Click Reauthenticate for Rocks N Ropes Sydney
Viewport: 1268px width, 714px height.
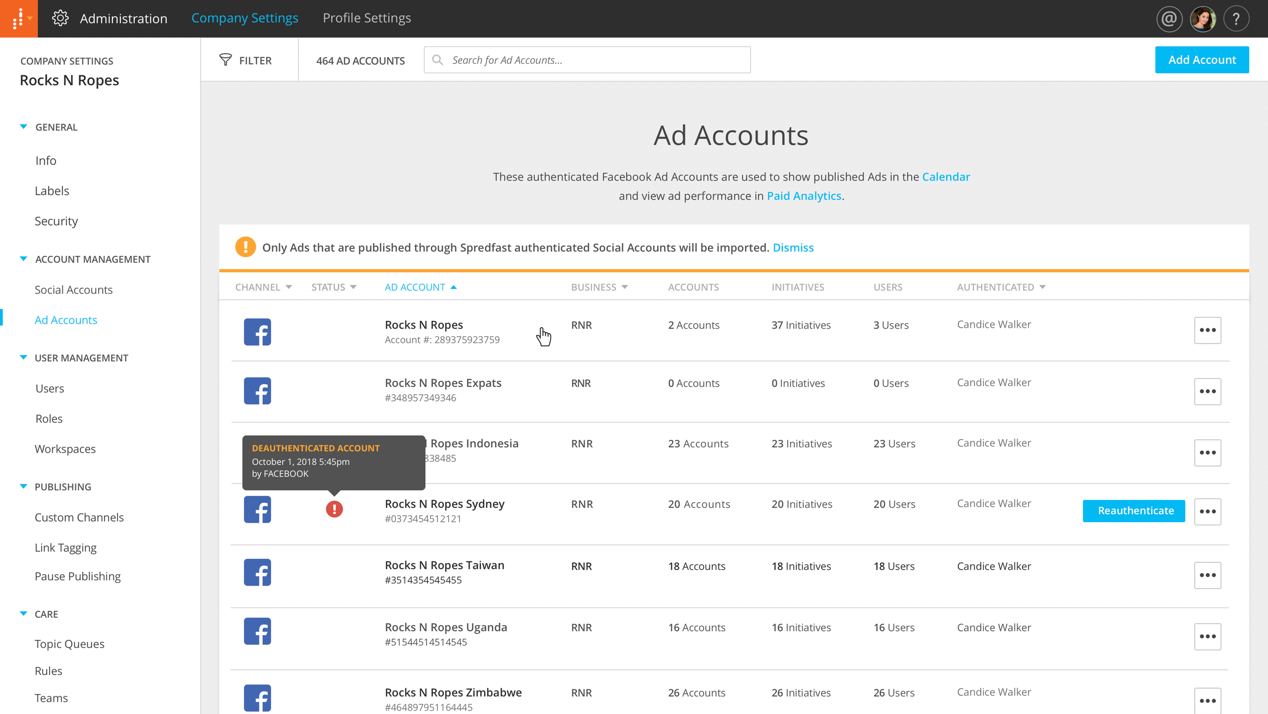coord(1134,511)
